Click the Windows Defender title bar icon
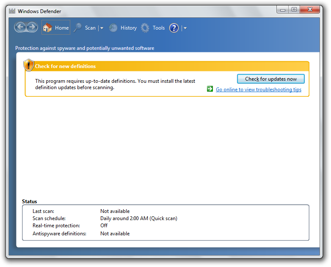Viewport: 331px width, 267px height. (12, 11)
